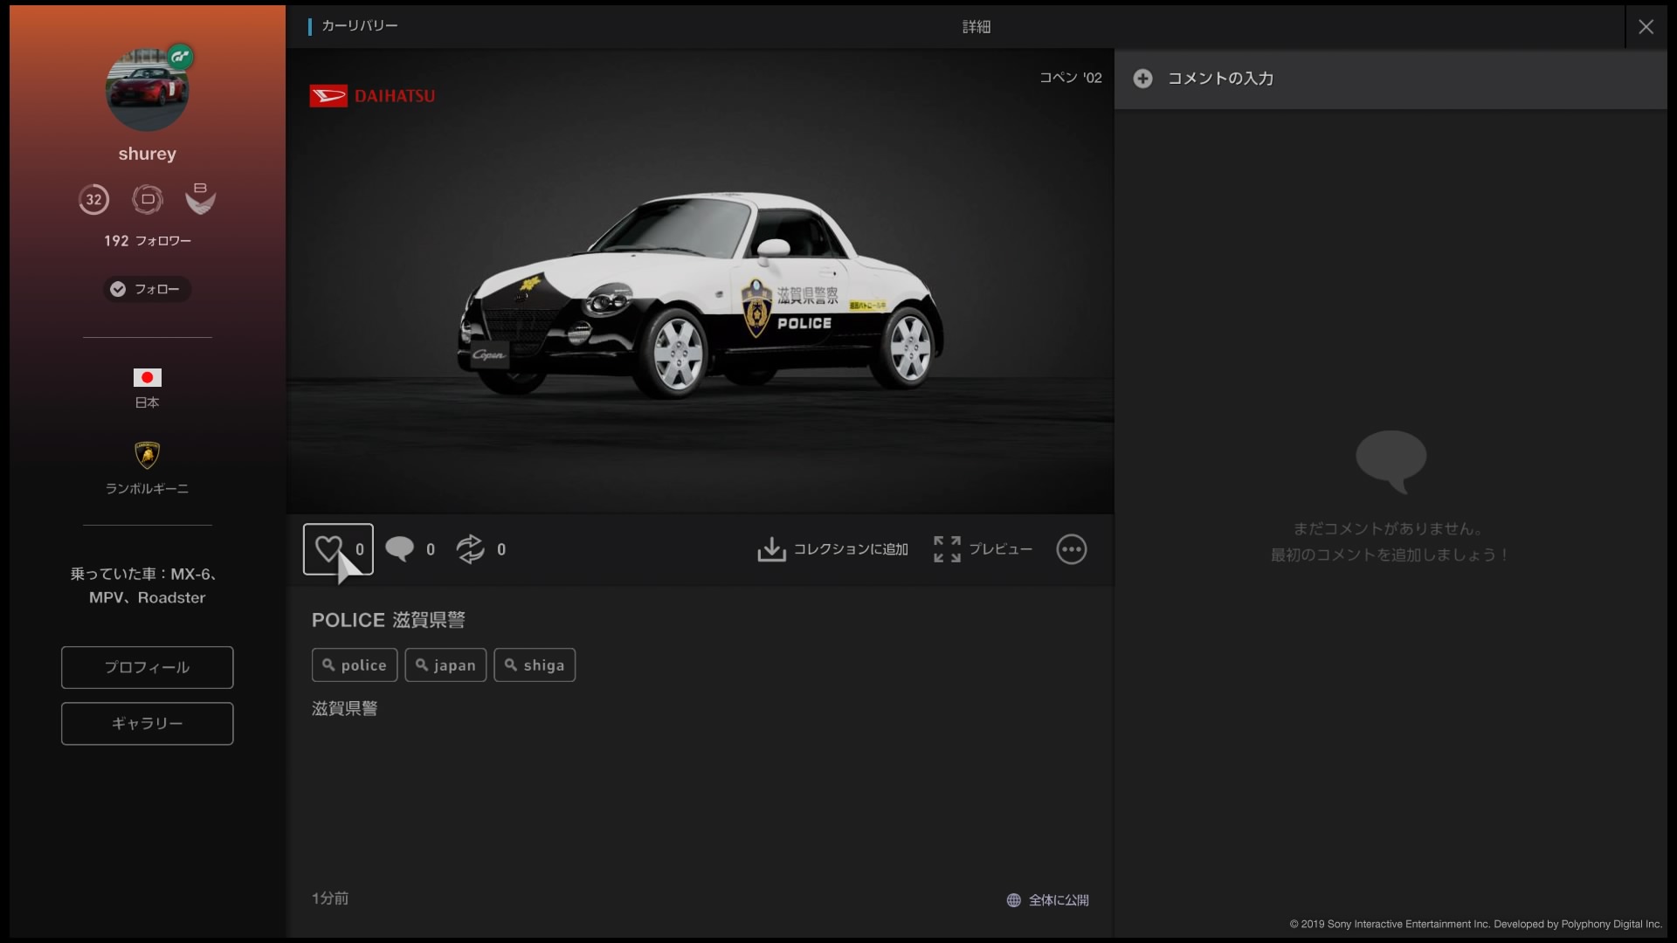Screen dimensions: 1677x943
Task: Toggle the フォロー follow button
Action: click(x=147, y=289)
